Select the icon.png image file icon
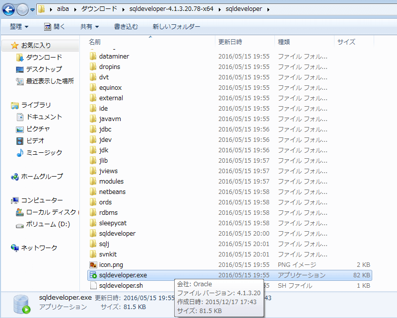 [x=93, y=265]
